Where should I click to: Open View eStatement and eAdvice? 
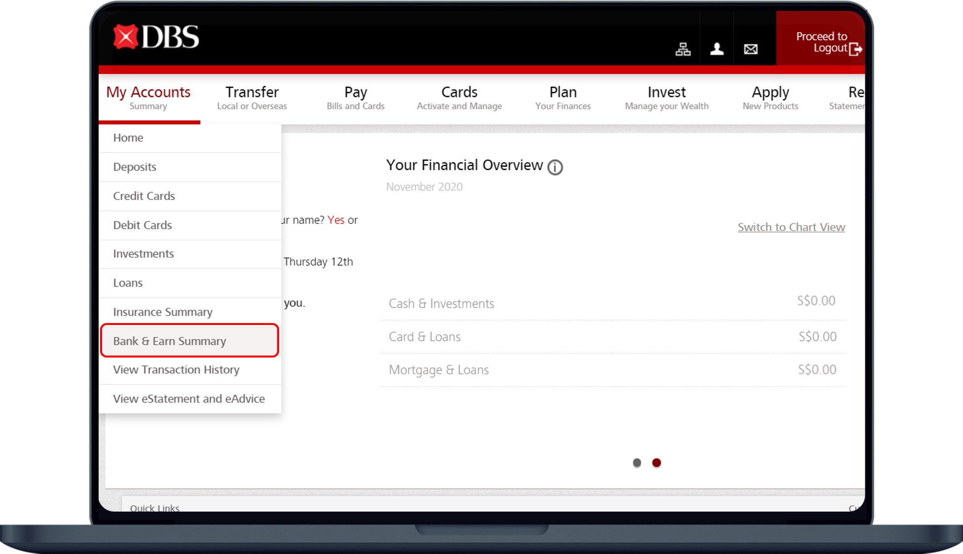pos(189,398)
